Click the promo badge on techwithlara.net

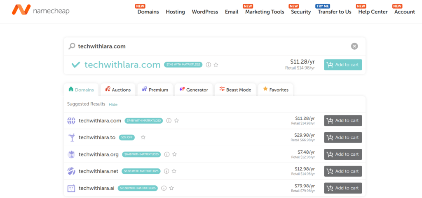141,171
